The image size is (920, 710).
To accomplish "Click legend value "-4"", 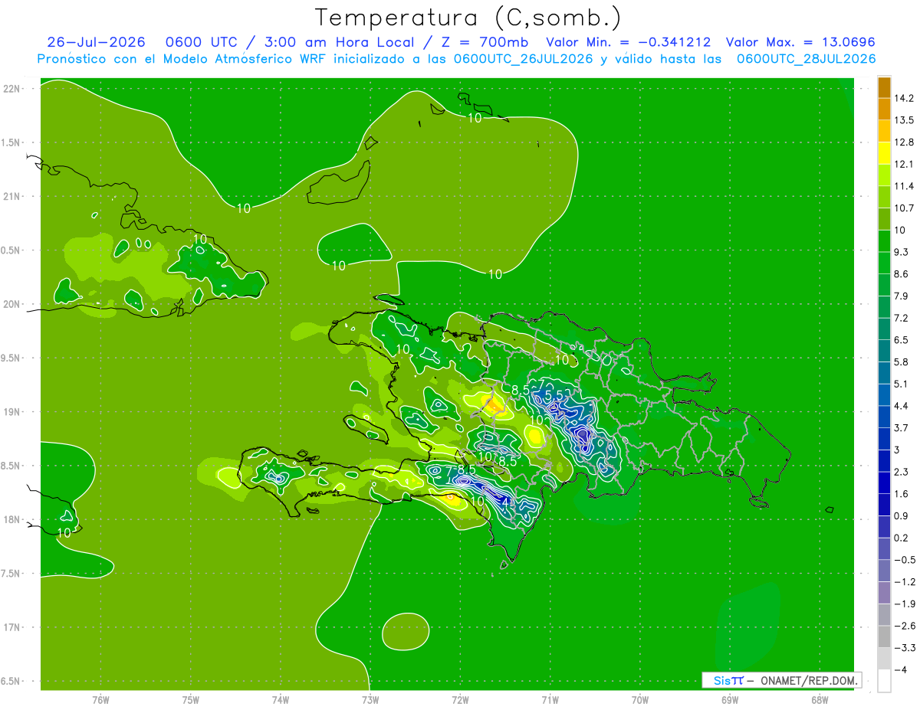I will [x=900, y=670].
